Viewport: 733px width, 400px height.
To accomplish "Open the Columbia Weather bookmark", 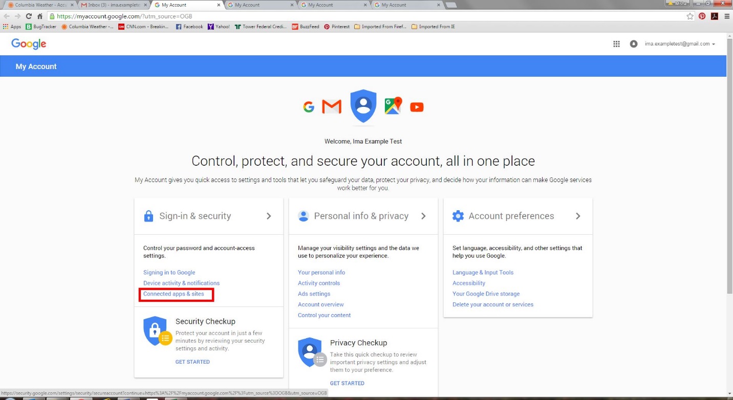I will (88, 27).
